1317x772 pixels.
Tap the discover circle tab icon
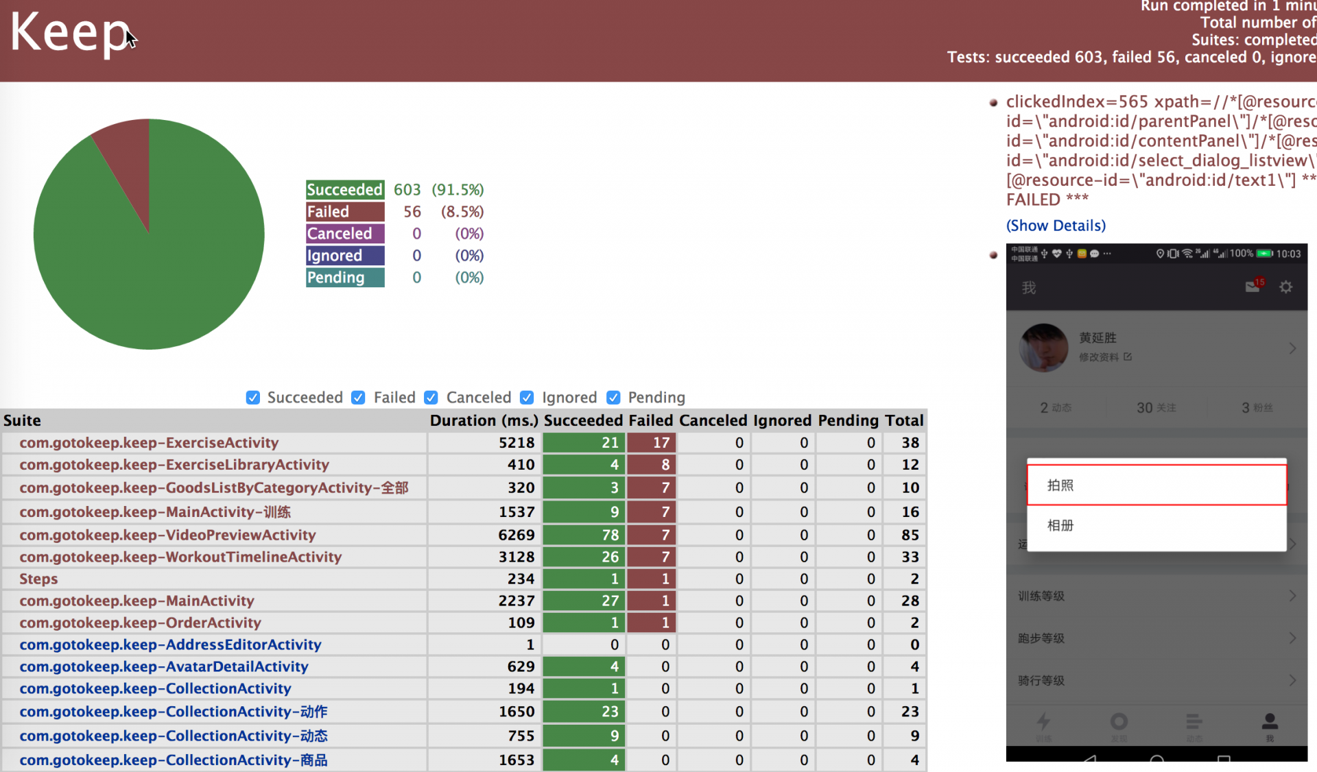pos(1119,722)
